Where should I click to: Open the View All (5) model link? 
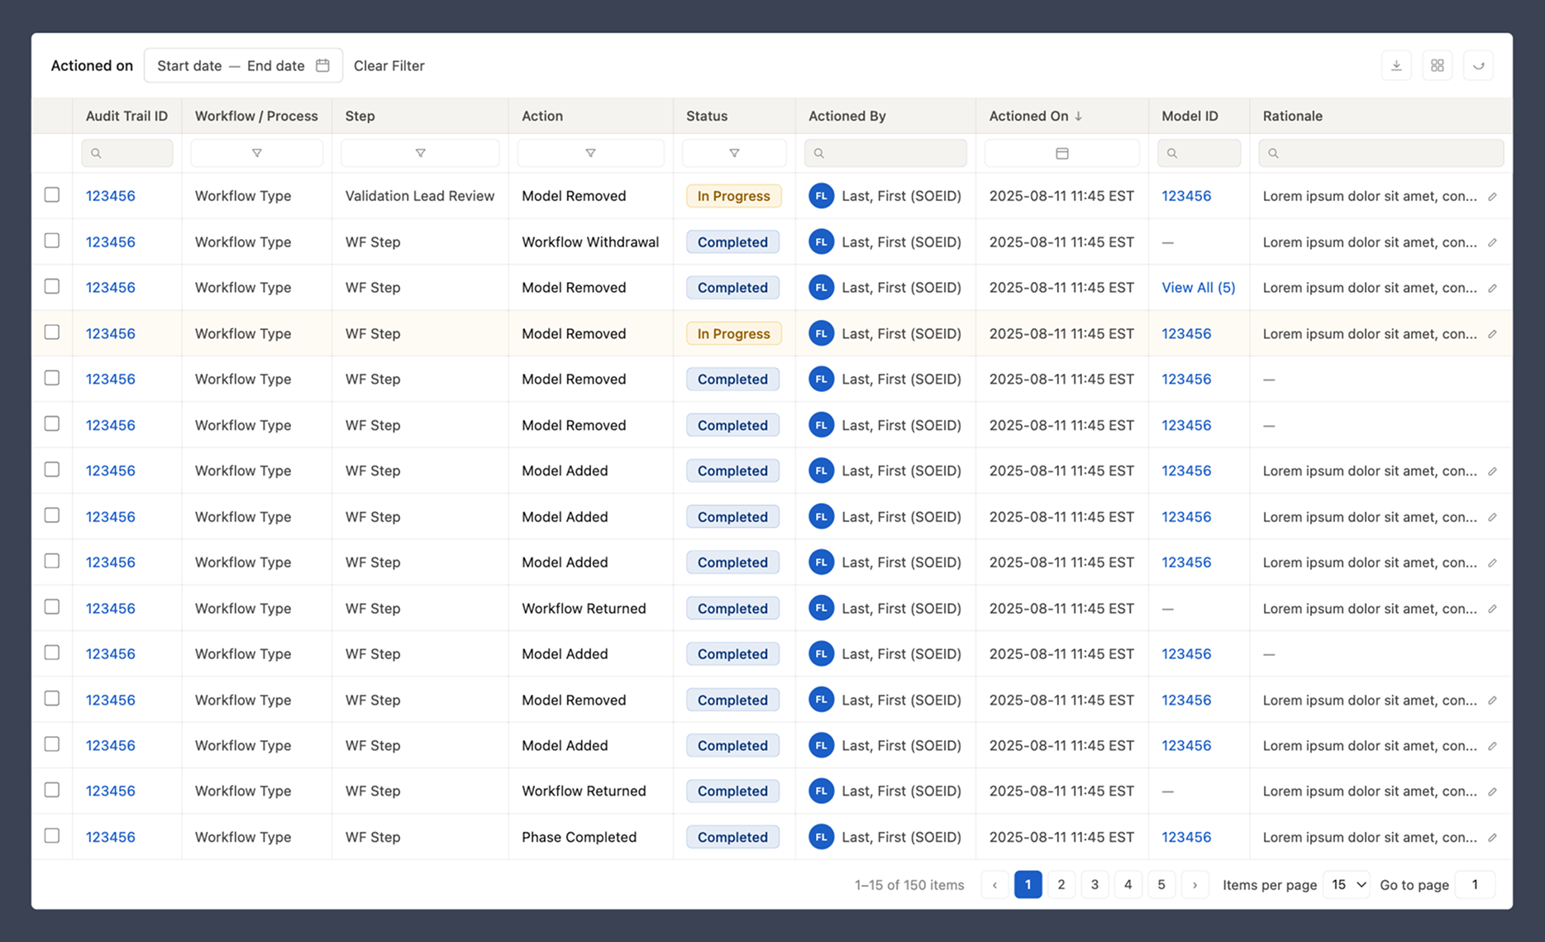coord(1198,288)
